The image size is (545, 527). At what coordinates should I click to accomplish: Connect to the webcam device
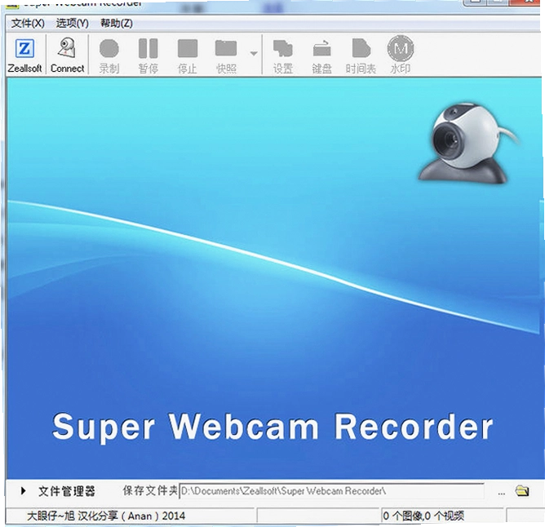point(67,55)
